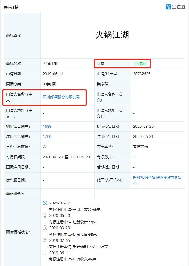Click registration announcement date 2020-06-21
Image resolution: width=189 pixels, height=266 pixels.
[x=143, y=137]
